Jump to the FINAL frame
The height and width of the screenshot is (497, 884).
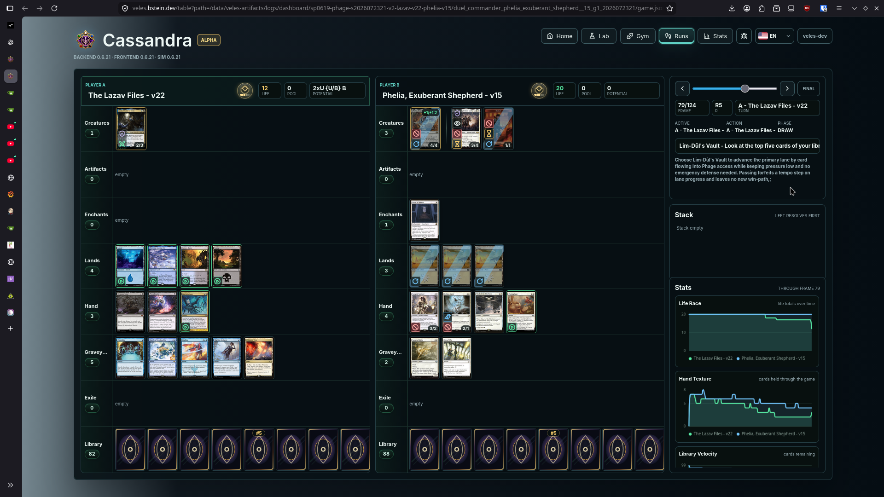808,88
